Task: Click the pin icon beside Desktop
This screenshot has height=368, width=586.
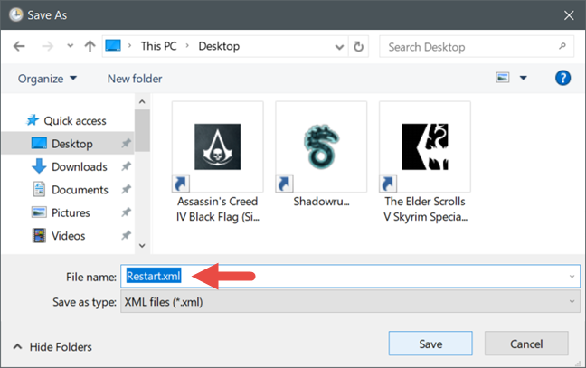Action: pos(126,143)
